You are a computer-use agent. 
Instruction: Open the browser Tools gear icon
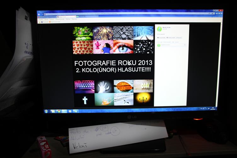tap(222, 14)
